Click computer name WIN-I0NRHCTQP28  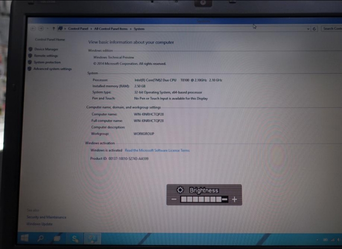[149, 114]
